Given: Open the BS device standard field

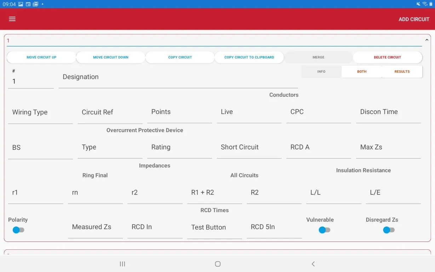Looking at the screenshot, I should pyautogui.click(x=40, y=148).
